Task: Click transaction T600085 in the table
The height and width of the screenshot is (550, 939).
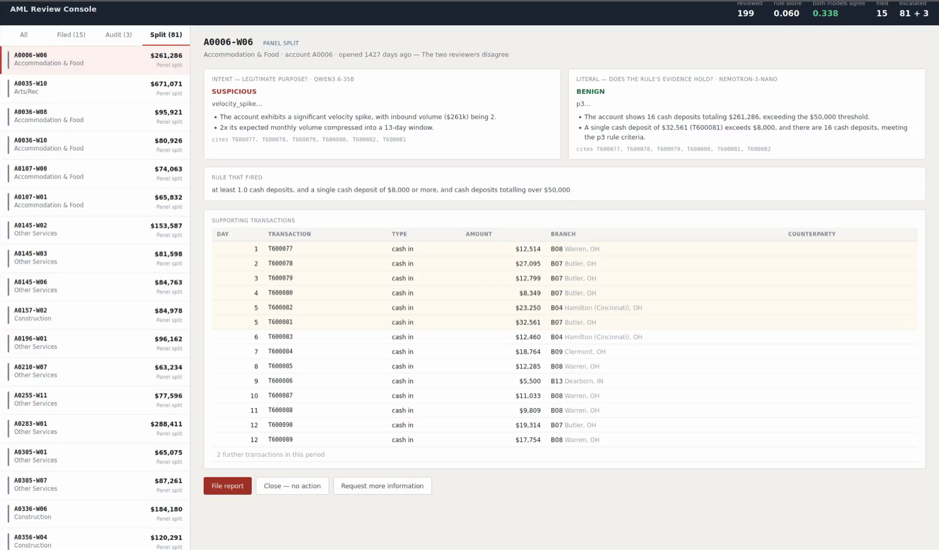Action: [x=565, y=366]
